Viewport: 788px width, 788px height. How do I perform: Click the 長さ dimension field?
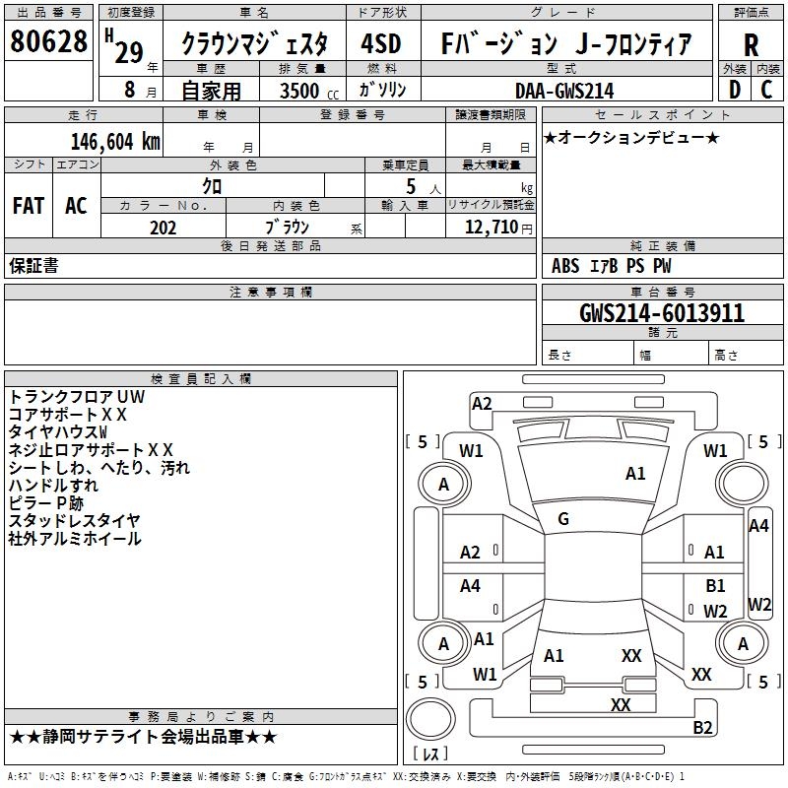point(587,355)
